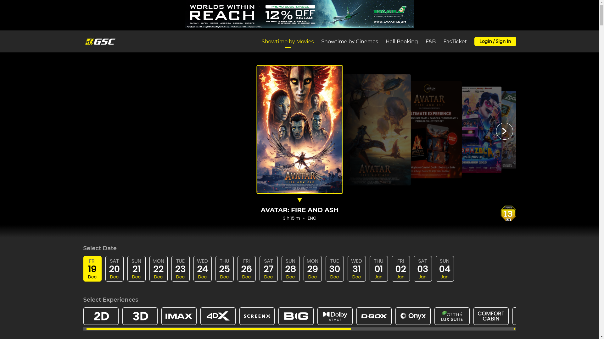The width and height of the screenshot is (604, 339).
Task: Select the second Avatar poster in carousel
Action: point(377,130)
